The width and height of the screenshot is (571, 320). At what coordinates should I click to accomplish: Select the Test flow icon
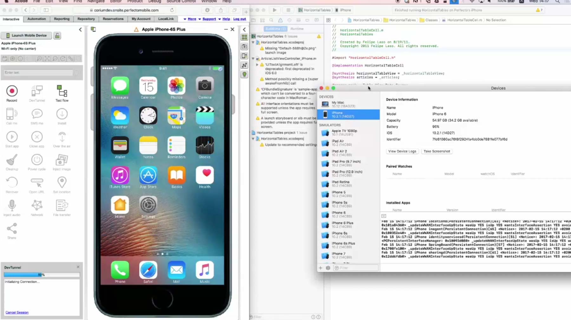(x=62, y=91)
